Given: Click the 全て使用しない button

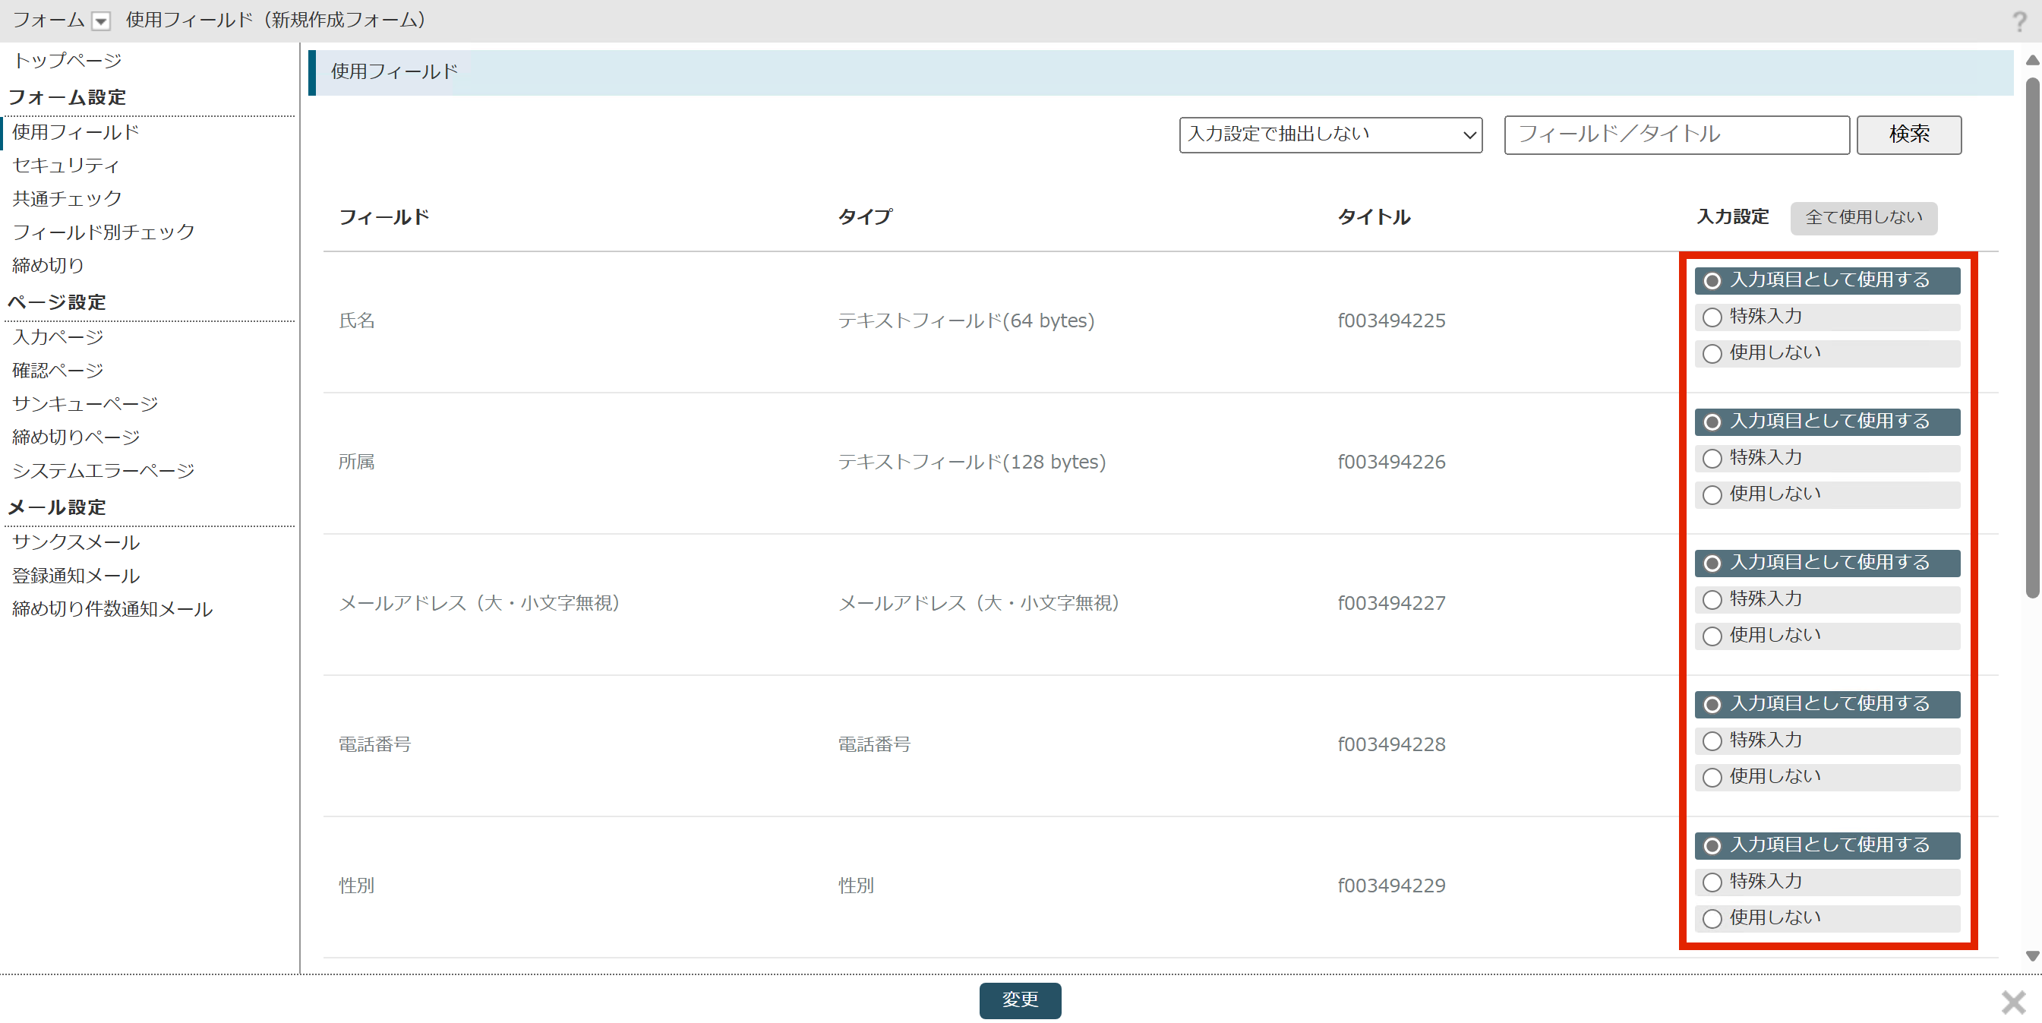Looking at the screenshot, I should [x=1863, y=217].
